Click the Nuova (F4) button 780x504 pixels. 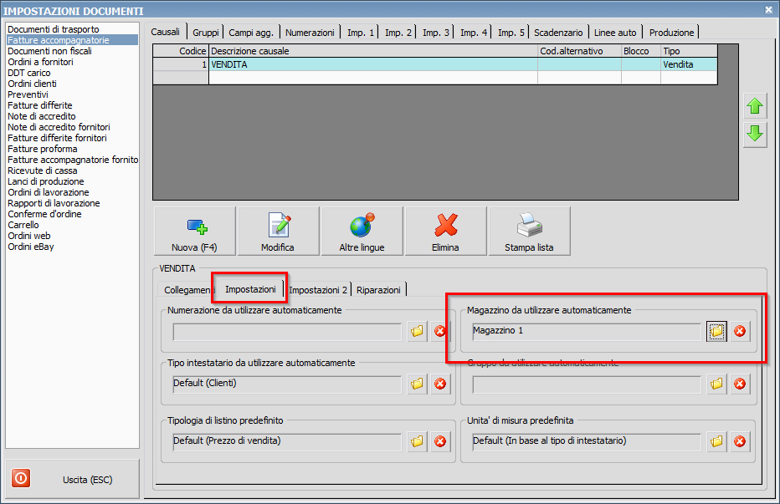(194, 232)
